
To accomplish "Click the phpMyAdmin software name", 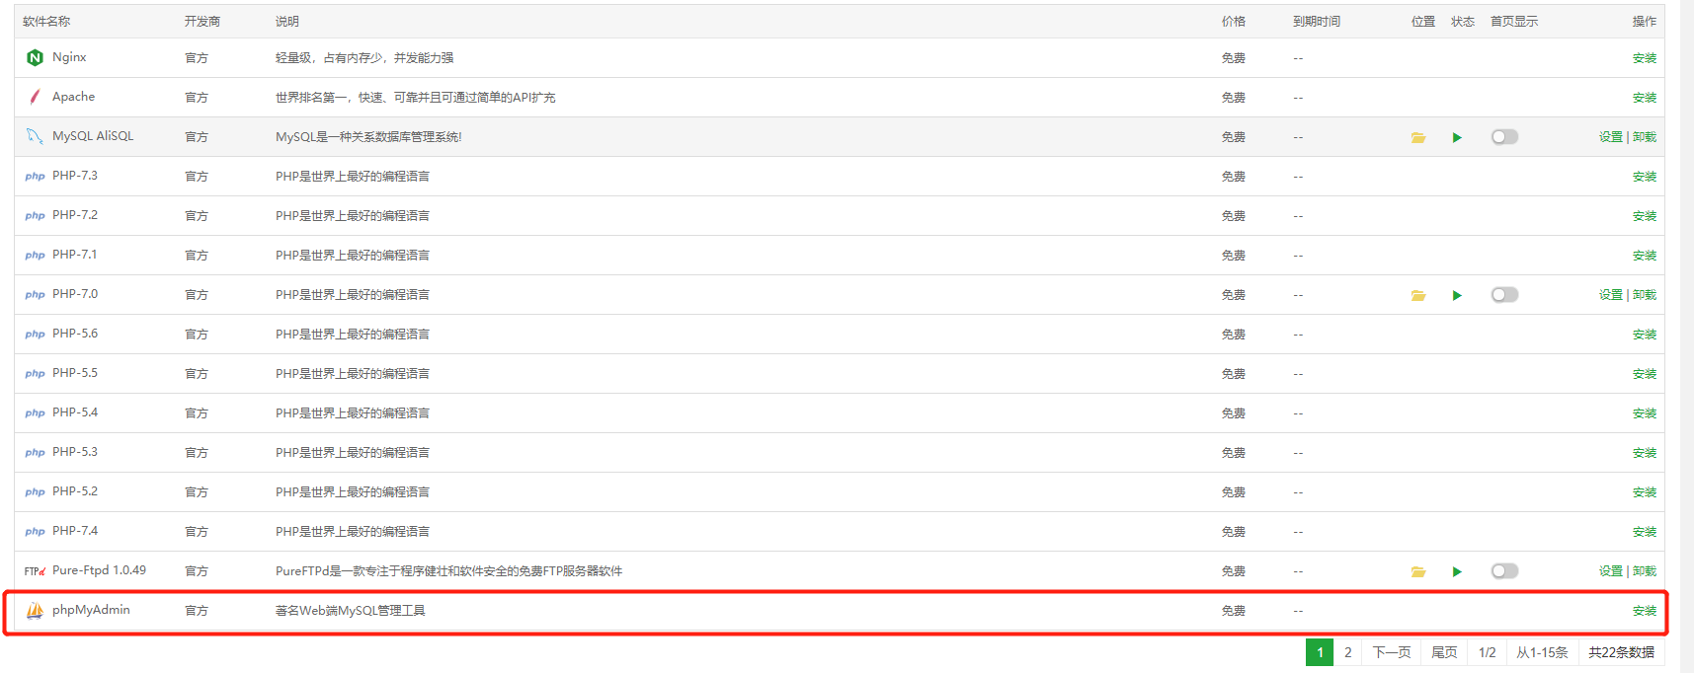I will tap(91, 610).
